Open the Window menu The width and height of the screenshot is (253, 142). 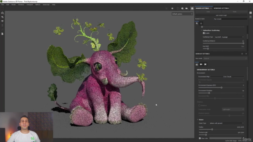click(x=21, y=5)
